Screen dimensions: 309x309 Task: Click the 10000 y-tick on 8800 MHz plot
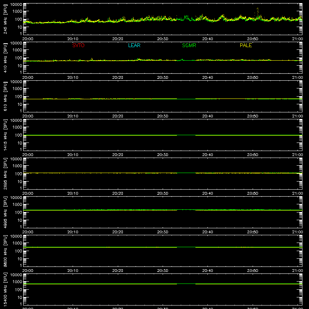pyautogui.click(x=16, y=236)
